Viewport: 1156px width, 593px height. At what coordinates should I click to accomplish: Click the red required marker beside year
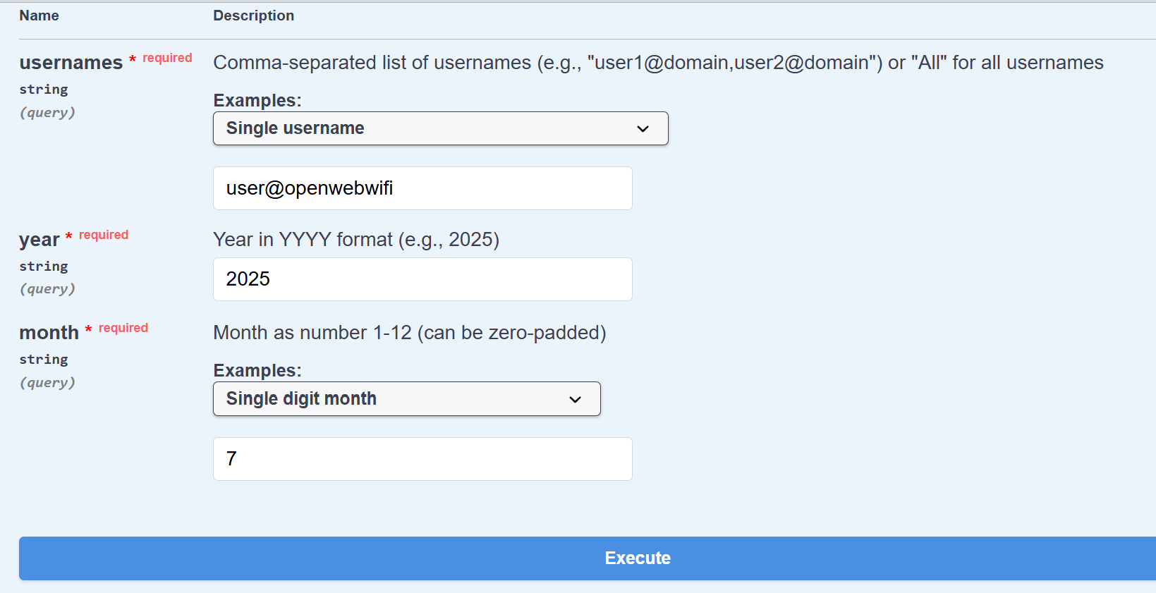point(104,235)
